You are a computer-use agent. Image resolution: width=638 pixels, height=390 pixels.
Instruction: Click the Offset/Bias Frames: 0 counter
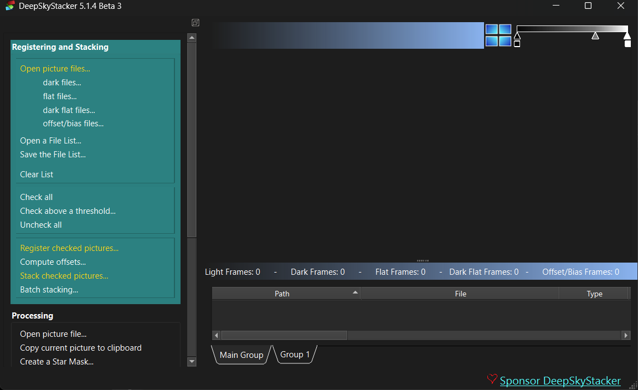coord(580,272)
